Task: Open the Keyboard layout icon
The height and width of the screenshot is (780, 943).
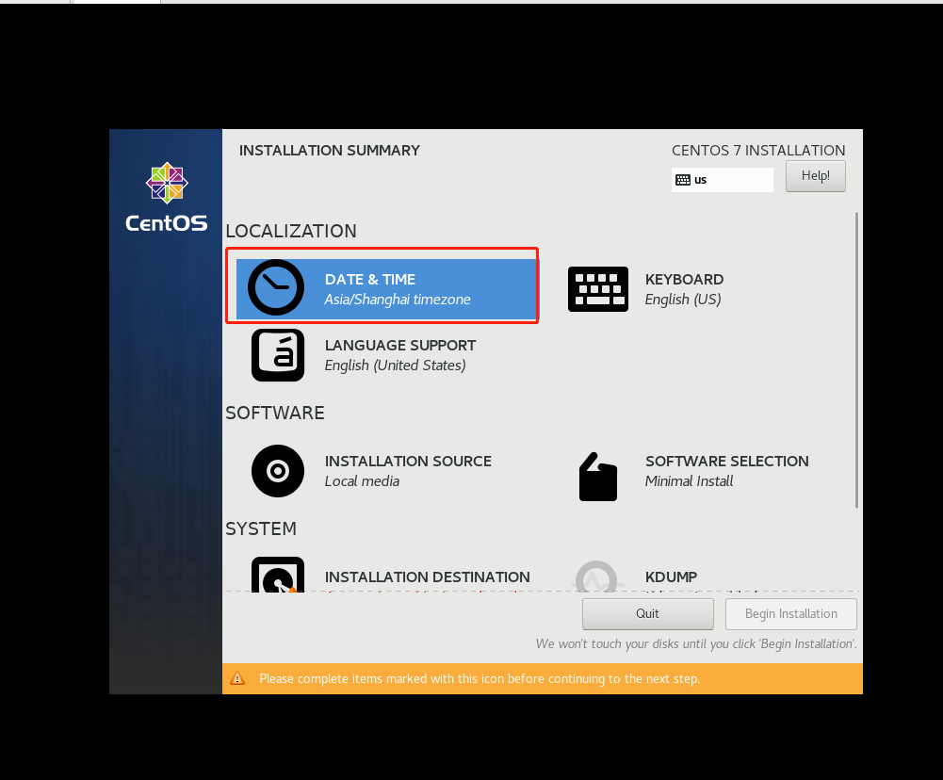Action: 598,289
